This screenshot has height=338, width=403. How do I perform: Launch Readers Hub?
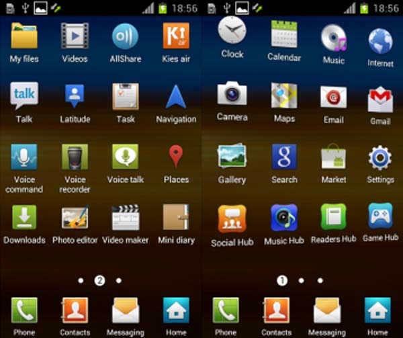(333, 216)
